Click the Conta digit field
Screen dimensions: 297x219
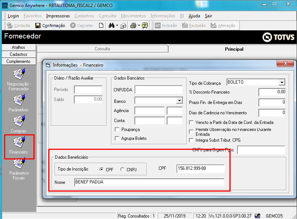coord(175,121)
